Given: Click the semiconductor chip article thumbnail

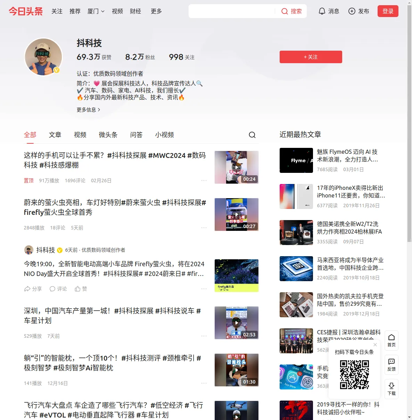Looking at the screenshot, I should (296, 269).
